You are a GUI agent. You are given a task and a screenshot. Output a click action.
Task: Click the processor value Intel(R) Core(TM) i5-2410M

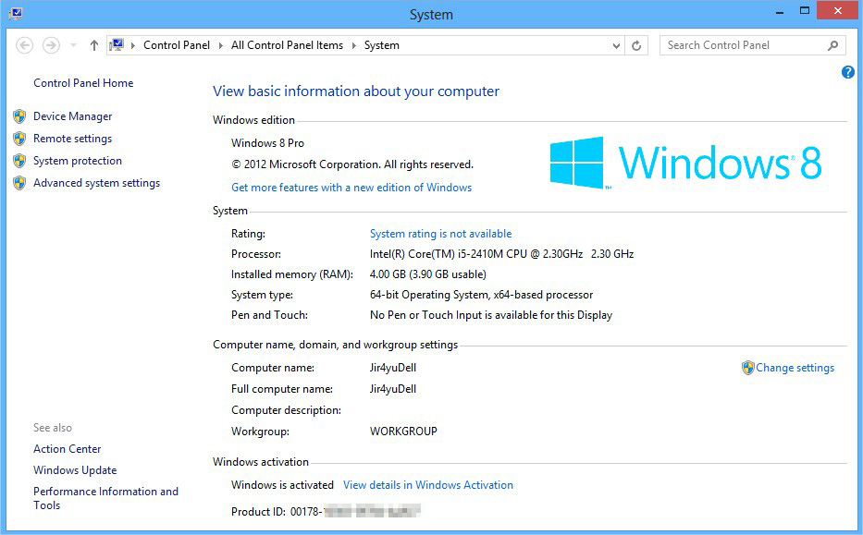click(x=501, y=254)
